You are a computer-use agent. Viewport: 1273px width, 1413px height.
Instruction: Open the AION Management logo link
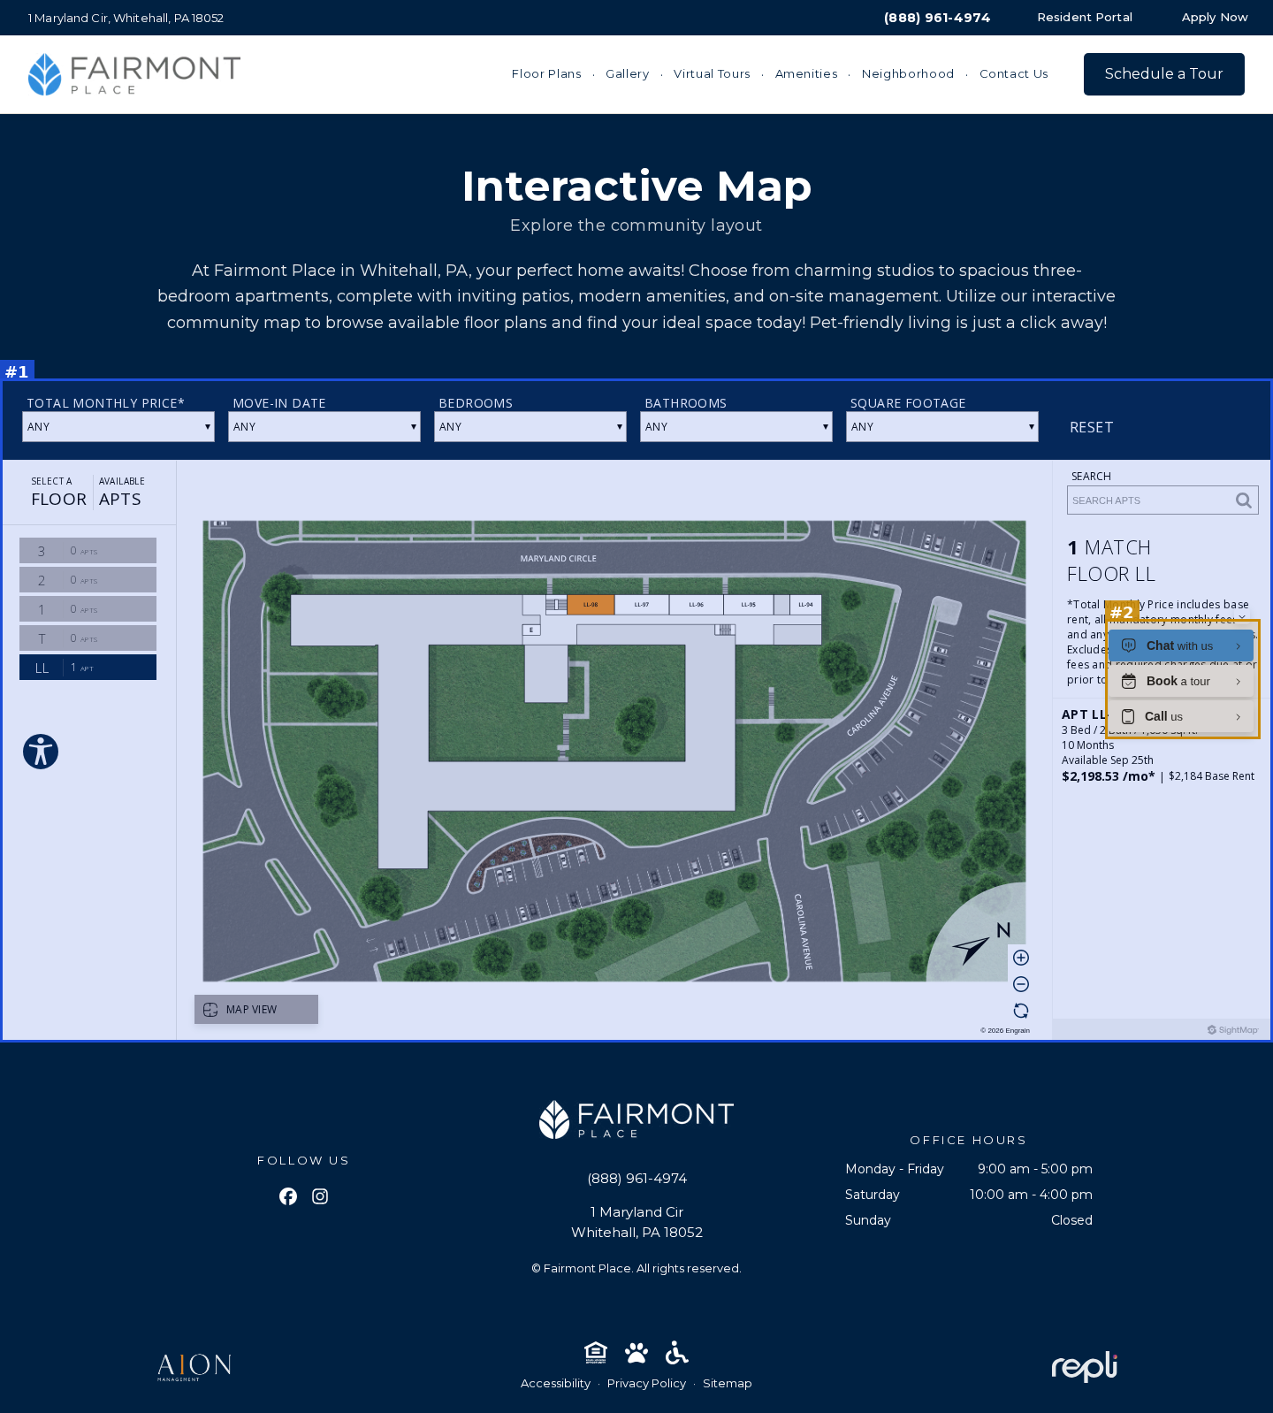[x=194, y=1367]
